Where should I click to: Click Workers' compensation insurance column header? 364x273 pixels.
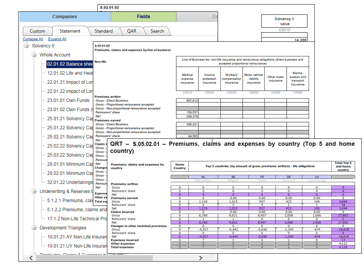231,79
